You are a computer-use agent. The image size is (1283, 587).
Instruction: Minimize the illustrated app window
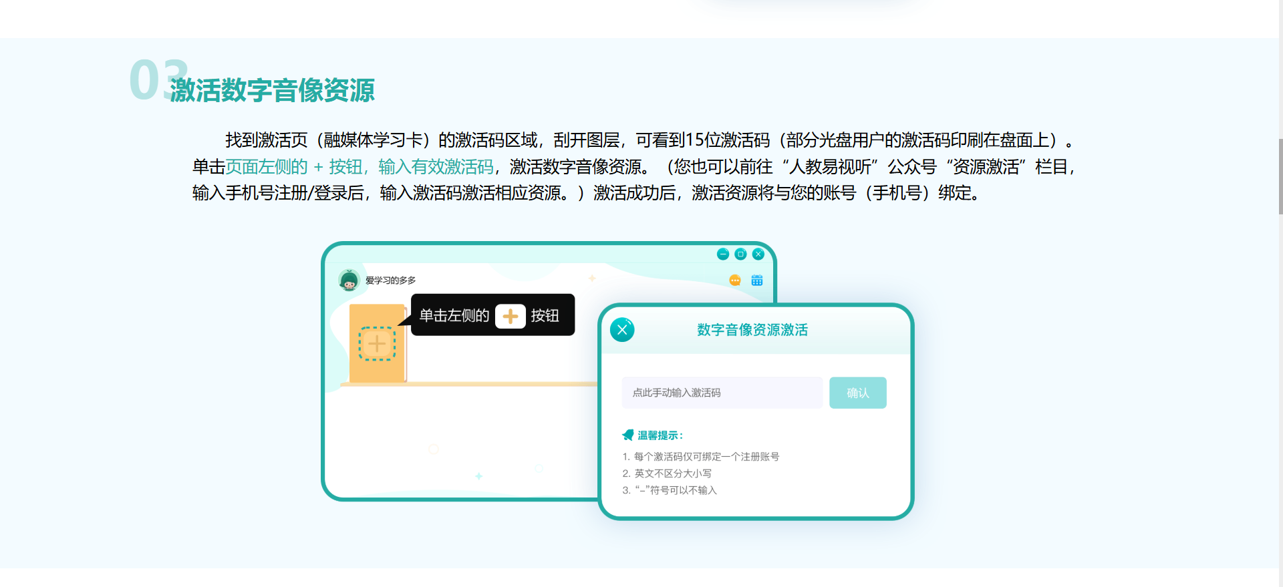722,254
